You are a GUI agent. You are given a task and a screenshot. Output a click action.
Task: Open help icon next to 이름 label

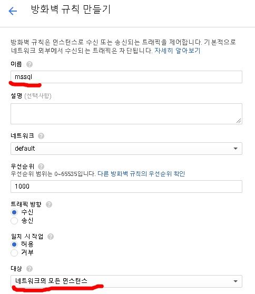tap(30, 64)
